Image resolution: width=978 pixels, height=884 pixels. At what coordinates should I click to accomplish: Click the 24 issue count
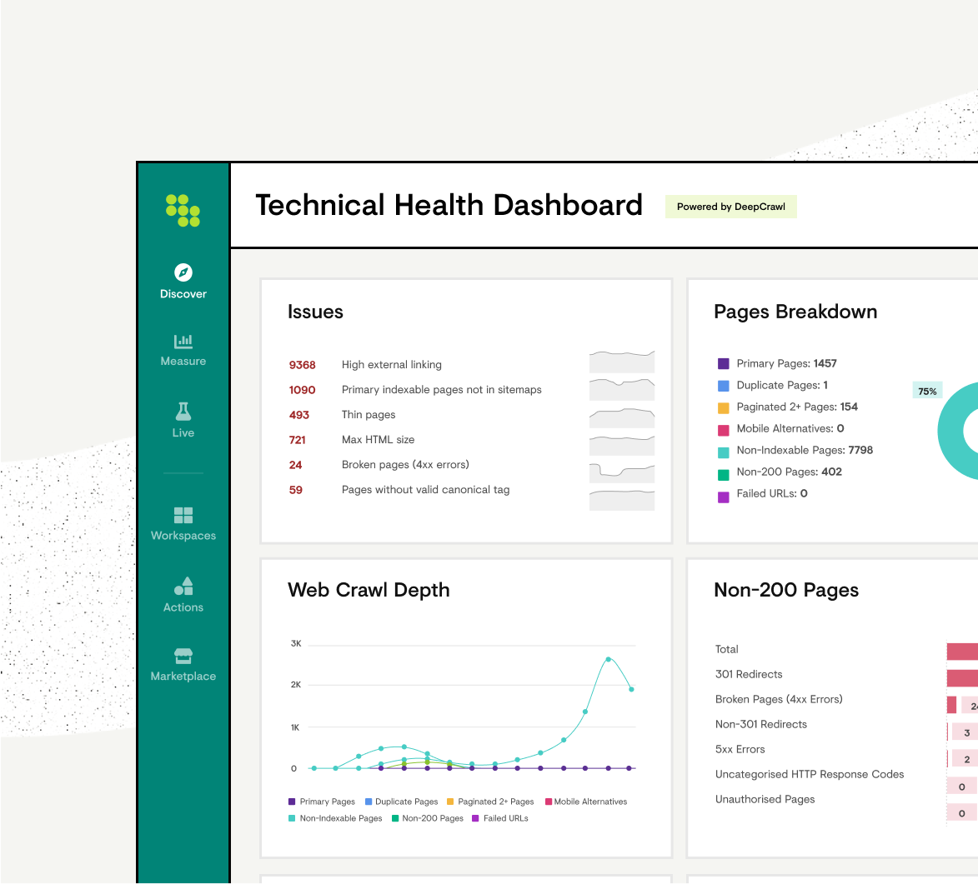[x=295, y=464]
